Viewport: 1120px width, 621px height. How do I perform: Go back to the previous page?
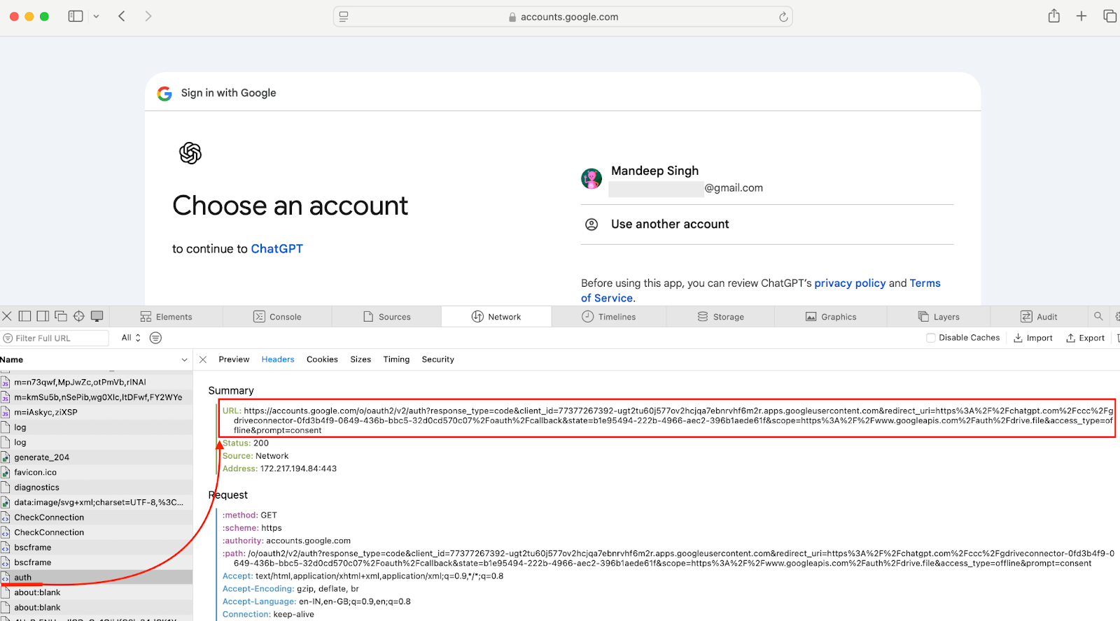[x=122, y=16]
